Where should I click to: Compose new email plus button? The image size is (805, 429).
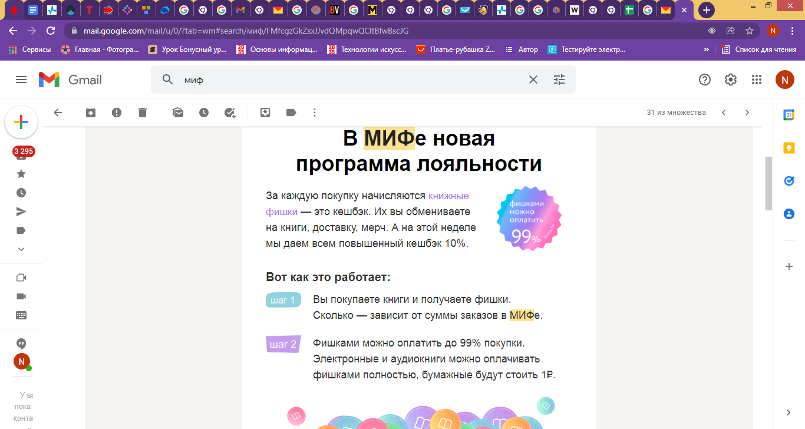(x=21, y=123)
